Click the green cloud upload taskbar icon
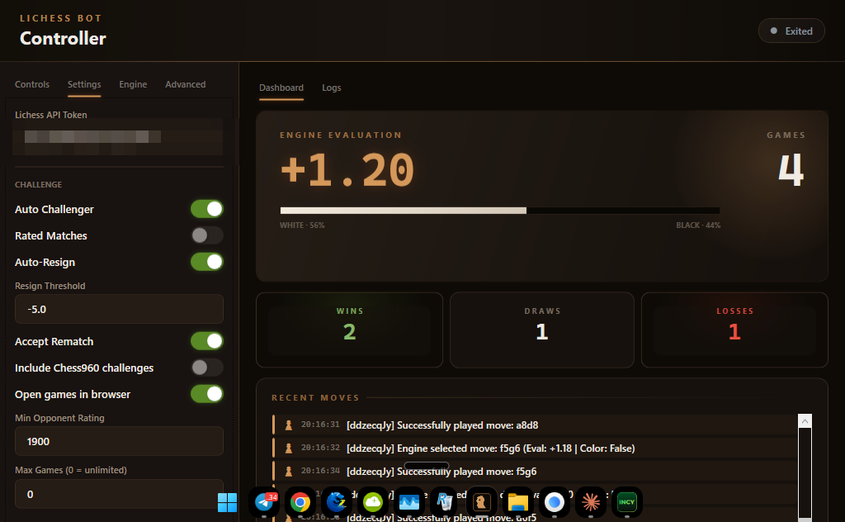The height and width of the screenshot is (522, 845). click(372, 502)
